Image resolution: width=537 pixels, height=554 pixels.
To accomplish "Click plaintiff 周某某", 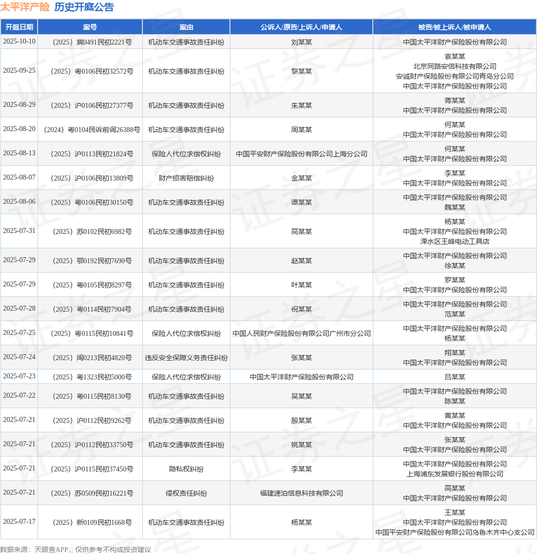I will click(x=301, y=130).
